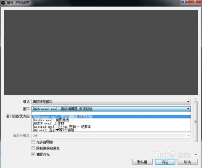
Task: Click scrollbar down arrow in properties panel
Action: point(196,155)
